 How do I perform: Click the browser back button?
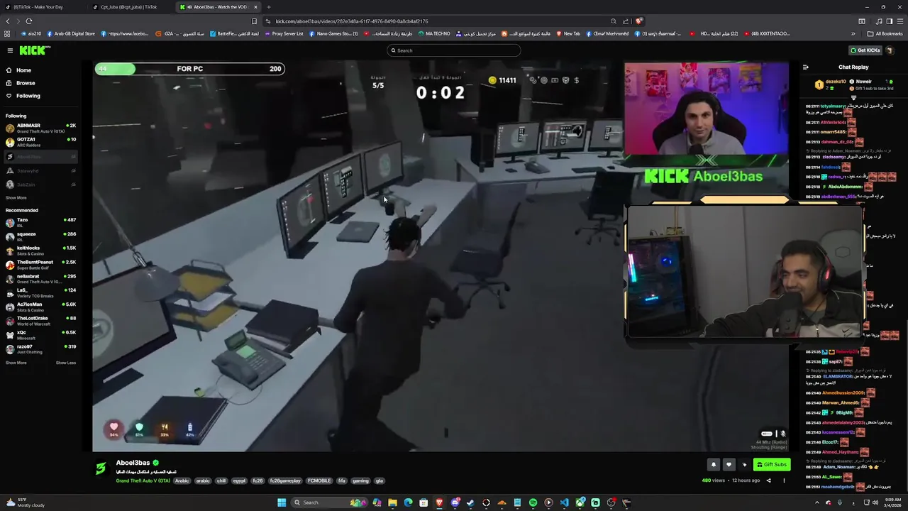(x=9, y=21)
